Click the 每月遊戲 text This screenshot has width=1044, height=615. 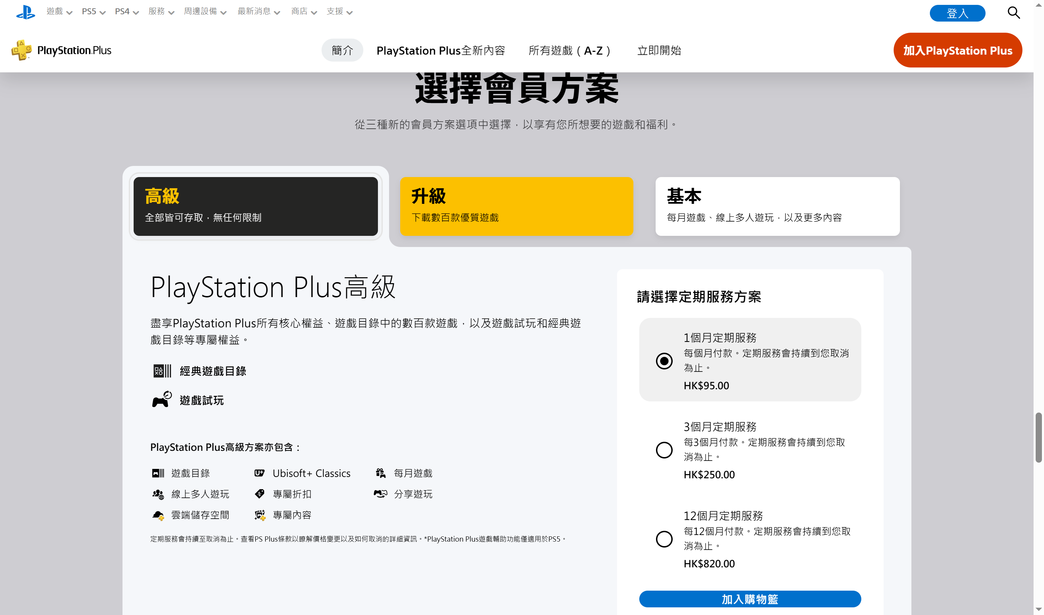(x=413, y=473)
